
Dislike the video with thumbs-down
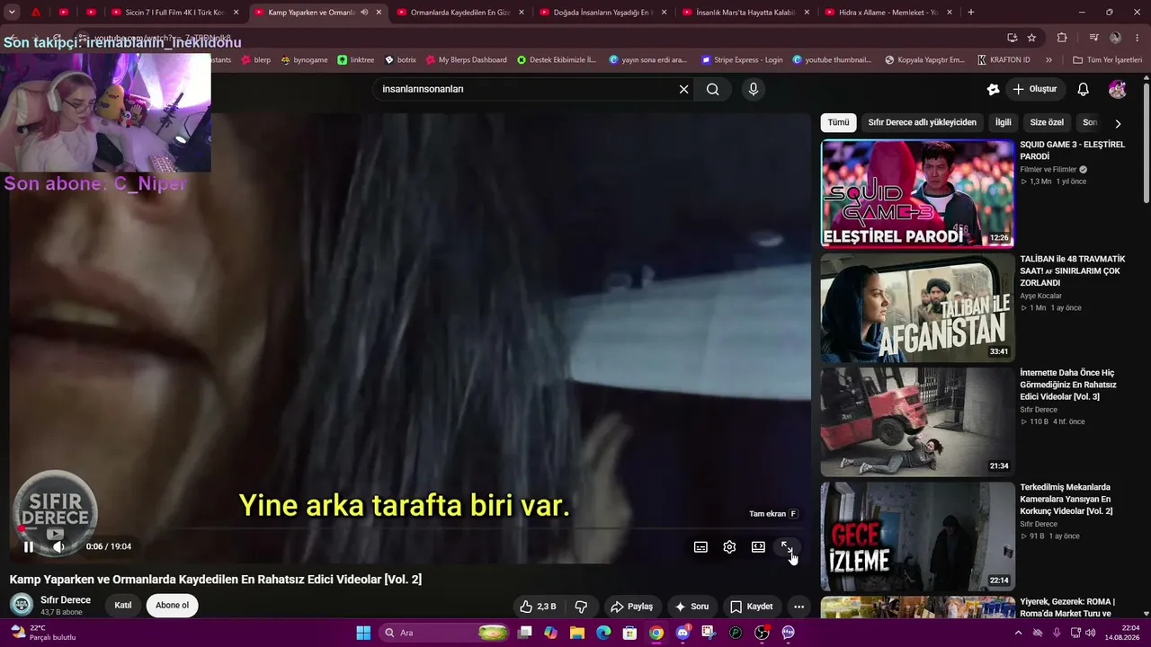[x=581, y=607]
